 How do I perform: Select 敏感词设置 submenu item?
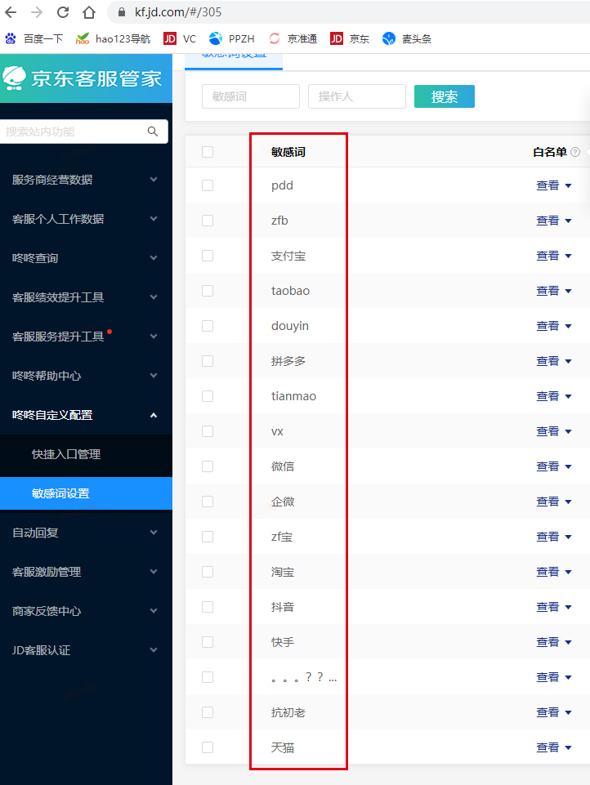point(86,493)
